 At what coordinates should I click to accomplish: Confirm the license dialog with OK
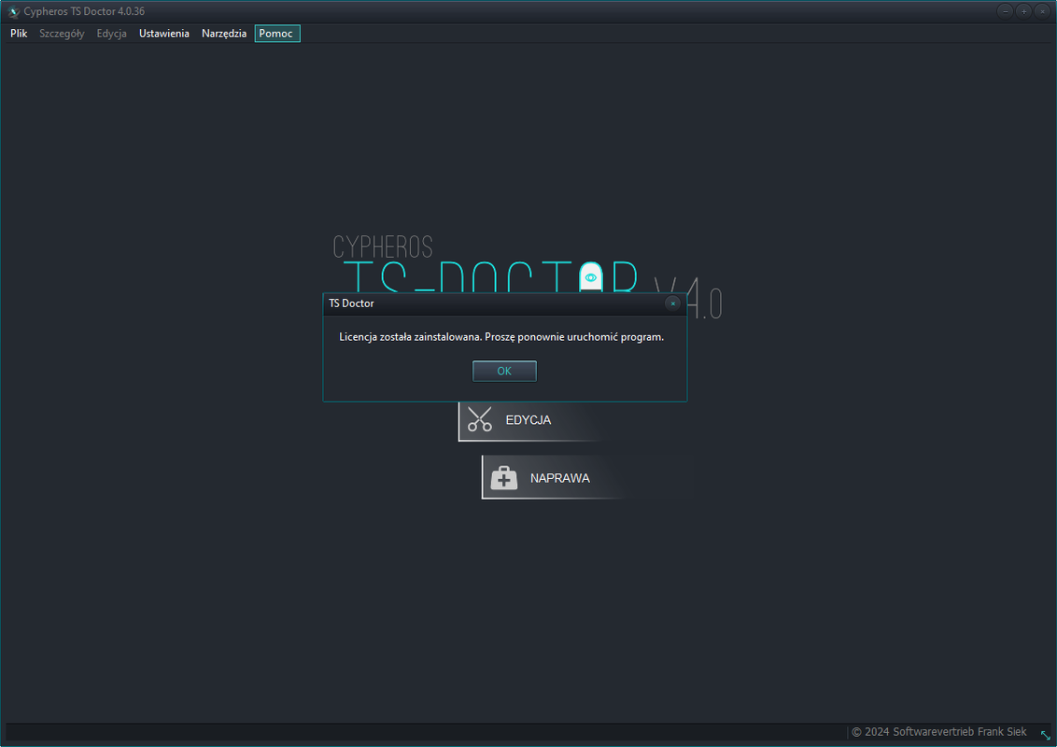pyautogui.click(x=504, y=371)
